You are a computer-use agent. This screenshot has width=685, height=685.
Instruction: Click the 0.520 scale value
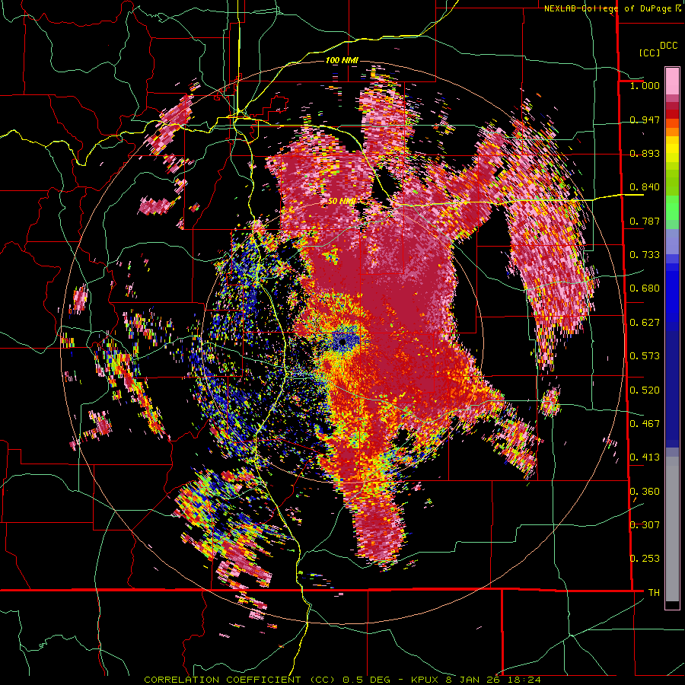click(x=645, y=390)
